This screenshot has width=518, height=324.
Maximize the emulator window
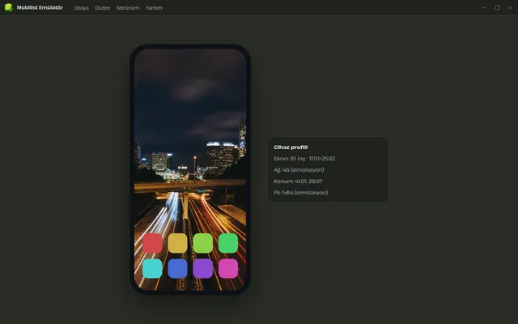[498, 7]
